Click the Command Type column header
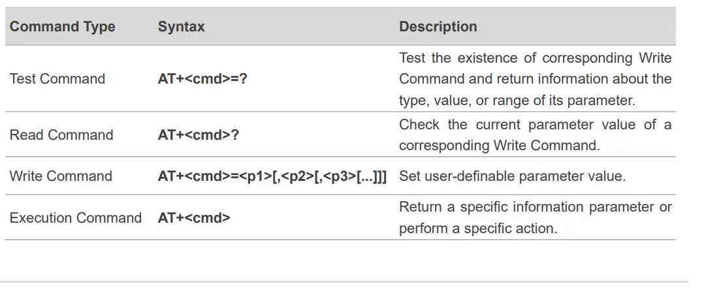 point(62,27)
